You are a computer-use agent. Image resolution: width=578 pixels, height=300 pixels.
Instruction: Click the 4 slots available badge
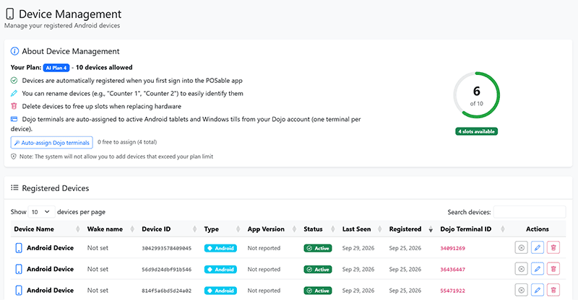click(477, 131)
